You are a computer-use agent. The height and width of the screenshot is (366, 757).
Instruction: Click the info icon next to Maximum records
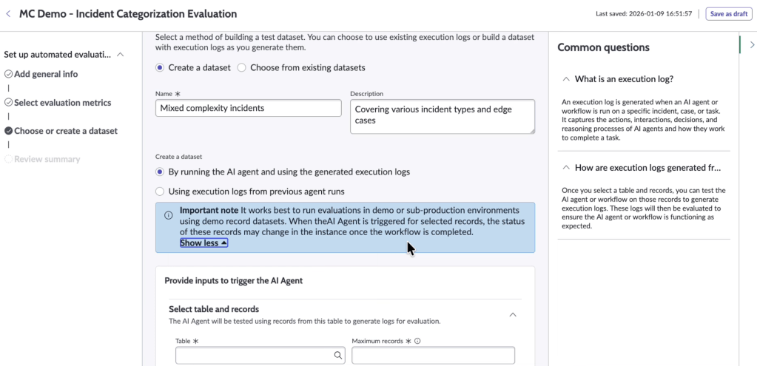(418, 342)
